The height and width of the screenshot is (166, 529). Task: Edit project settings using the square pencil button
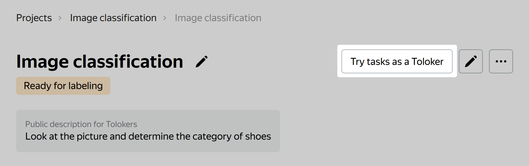[x=471, y=61]
